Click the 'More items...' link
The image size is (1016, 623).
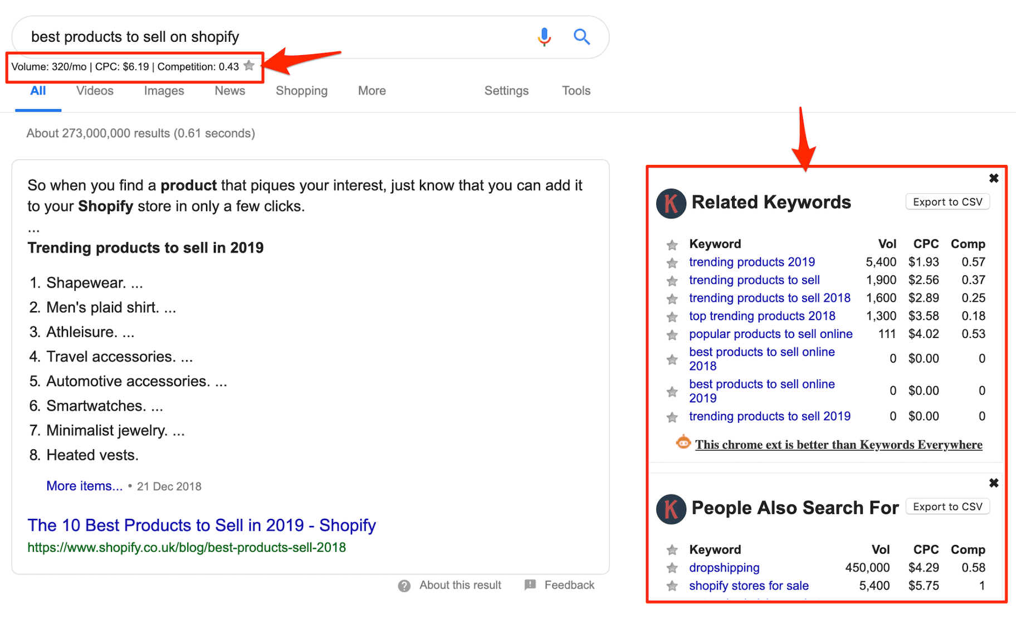pos(84,486)
